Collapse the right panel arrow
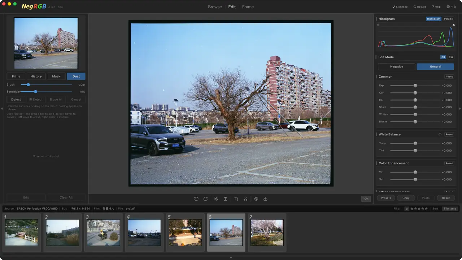 [460, 108]
